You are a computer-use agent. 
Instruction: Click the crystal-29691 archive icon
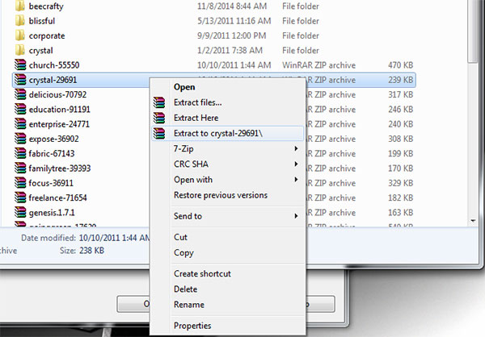20,80
